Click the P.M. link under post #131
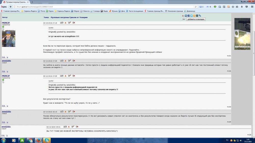 click(x=4, y=57)
